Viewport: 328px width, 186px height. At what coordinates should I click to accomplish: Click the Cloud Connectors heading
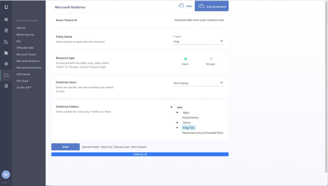point(27,20)
